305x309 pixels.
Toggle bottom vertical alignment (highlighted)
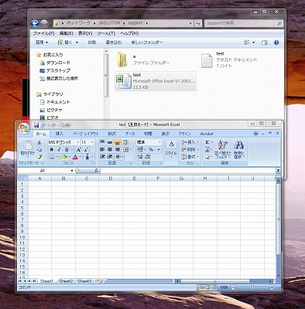(x=118, y=142)
